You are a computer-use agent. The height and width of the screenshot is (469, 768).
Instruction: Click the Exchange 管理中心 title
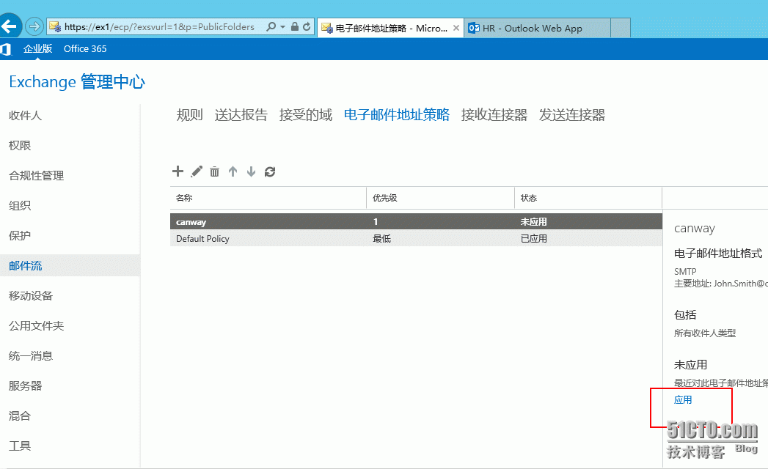pos(77,82)
